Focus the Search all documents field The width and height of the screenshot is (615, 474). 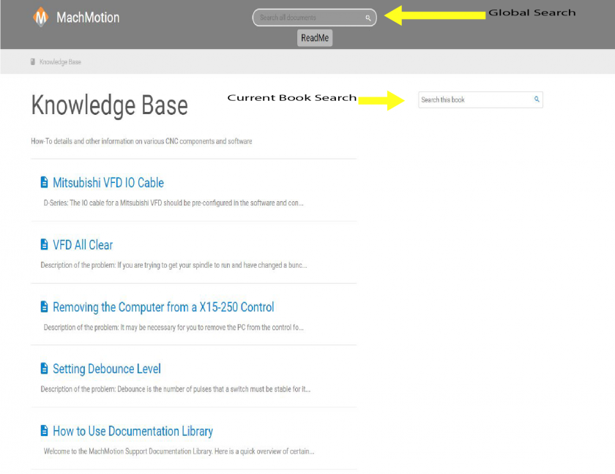[314, 18]
